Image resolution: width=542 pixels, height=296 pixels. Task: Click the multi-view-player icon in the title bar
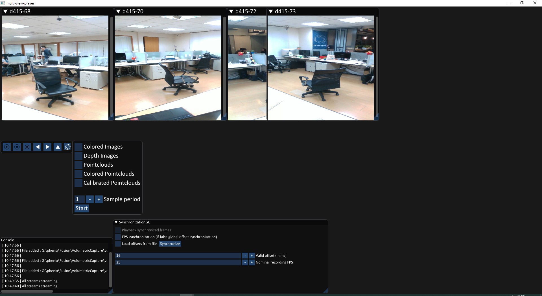tap(3, 3)
